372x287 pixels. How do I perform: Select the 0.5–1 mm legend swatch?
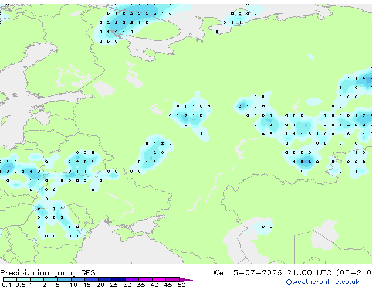(x=23, y=279)
